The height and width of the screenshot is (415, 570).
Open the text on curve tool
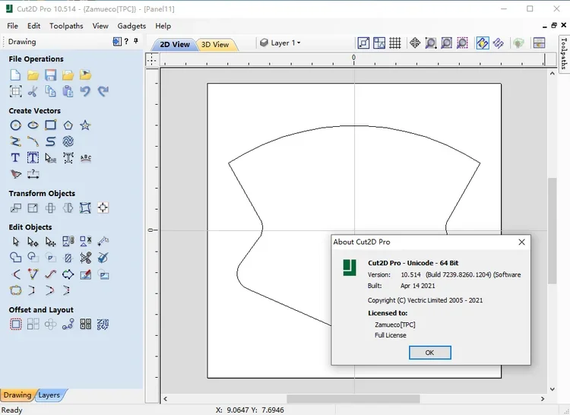[x=85, y=157]
